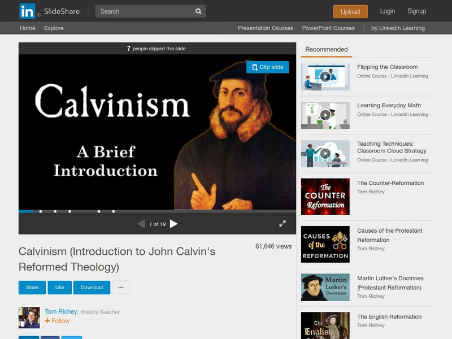452x339 pixels.
Task: Click the '61,646 views' count
Action: [x=273, y=246]
